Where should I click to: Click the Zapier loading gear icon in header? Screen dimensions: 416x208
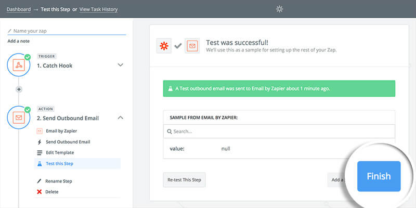coord(279,9)
